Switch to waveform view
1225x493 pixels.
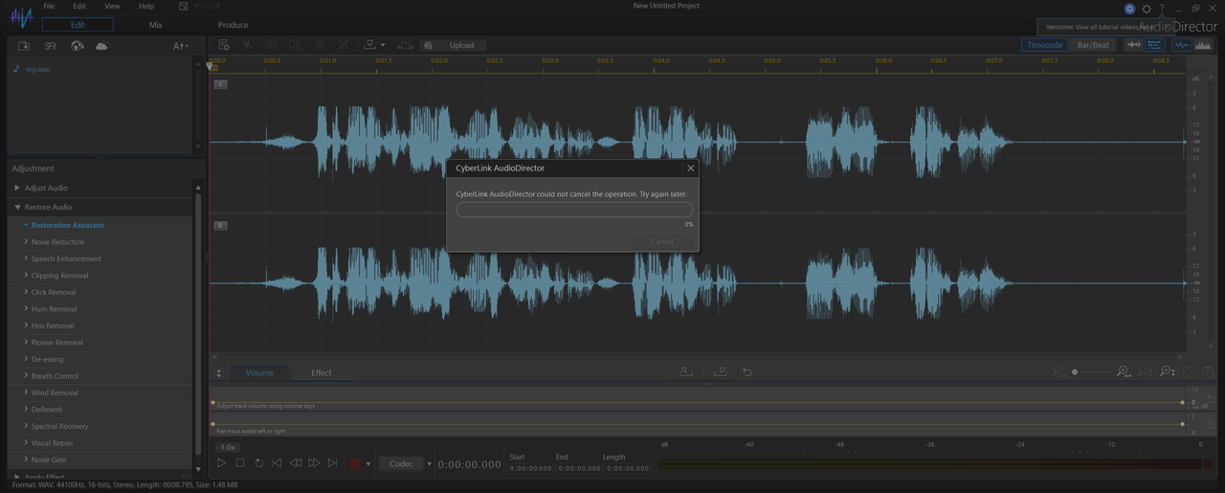point(1182,45)
